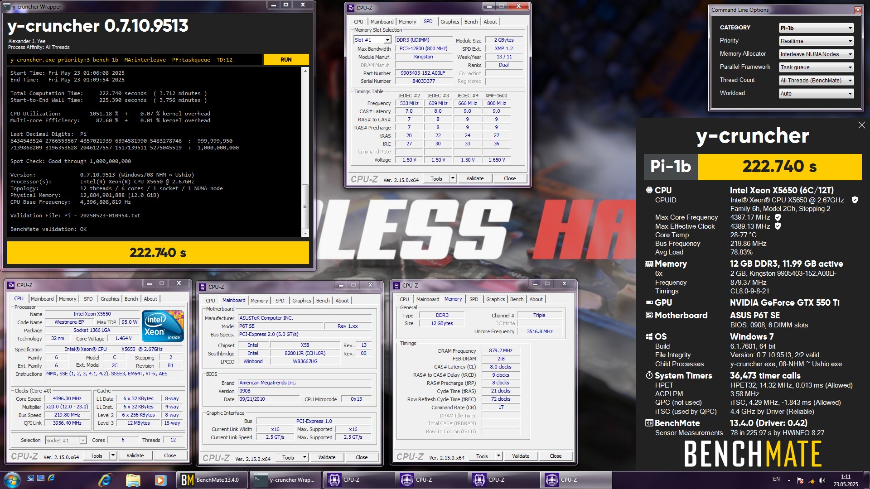Open the Priority dropdown showing Realtime
870x489 pixels.
[816, 41]
